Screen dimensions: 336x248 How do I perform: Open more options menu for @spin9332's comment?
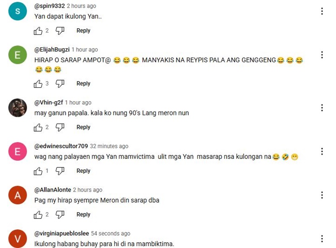(322, 11)
